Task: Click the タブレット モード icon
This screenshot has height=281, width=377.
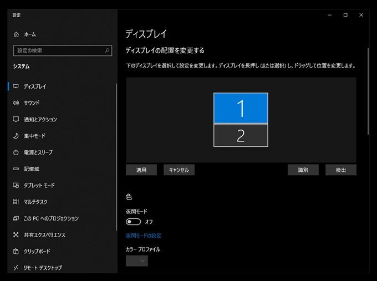Action: (16, 185)
